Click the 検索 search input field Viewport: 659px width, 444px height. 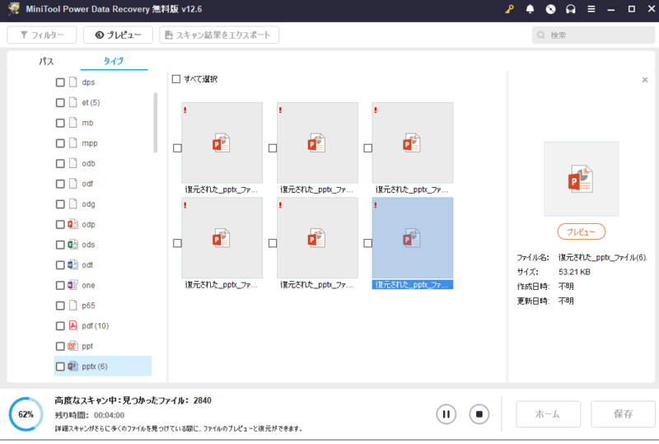pyautogui.click(x=593, y=35)
